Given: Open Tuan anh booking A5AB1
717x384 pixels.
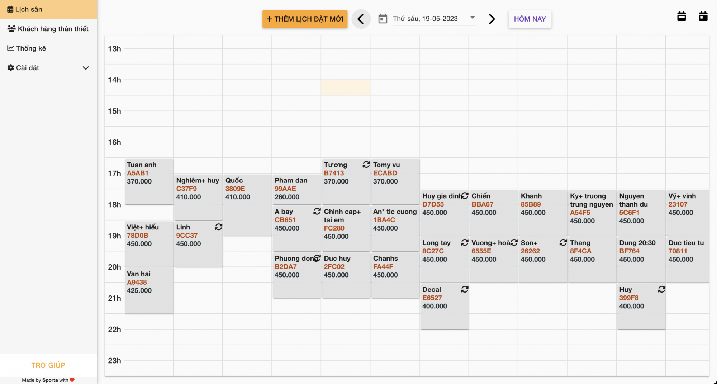Looking at the screenshot, I should tap(149, 182).
